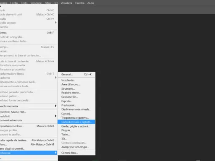Open Registro storie... preferences
Image resolution: width=215 pixels, height=161 pixels.
click(76, 93)
